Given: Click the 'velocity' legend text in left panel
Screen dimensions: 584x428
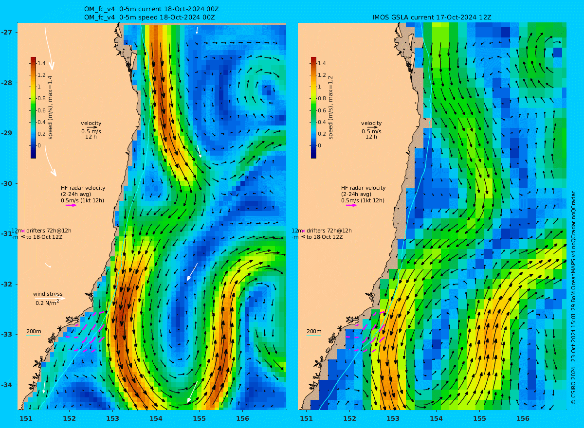Looking at the screenshot, I should (x=91, y=123).
